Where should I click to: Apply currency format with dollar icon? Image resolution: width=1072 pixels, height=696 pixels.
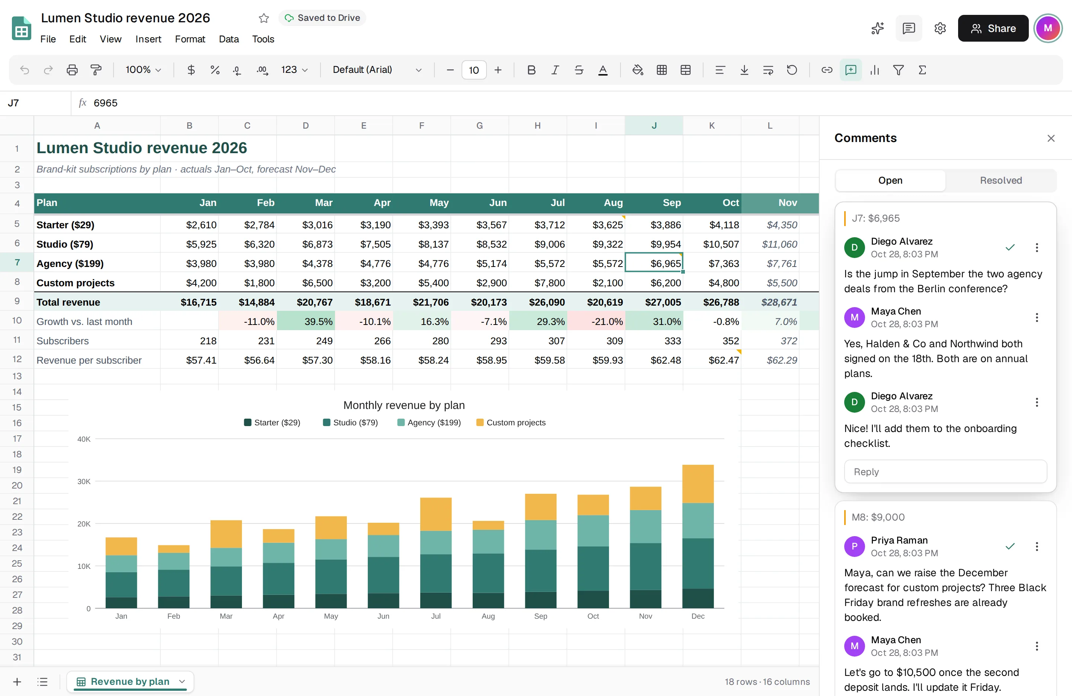pyautogui.click(x=191, y=70)
